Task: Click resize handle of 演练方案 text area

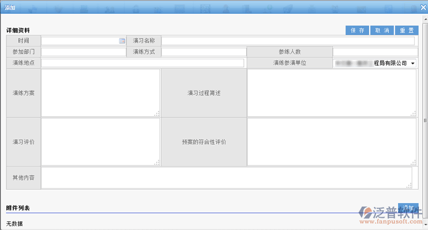Action: coord(157,114)
